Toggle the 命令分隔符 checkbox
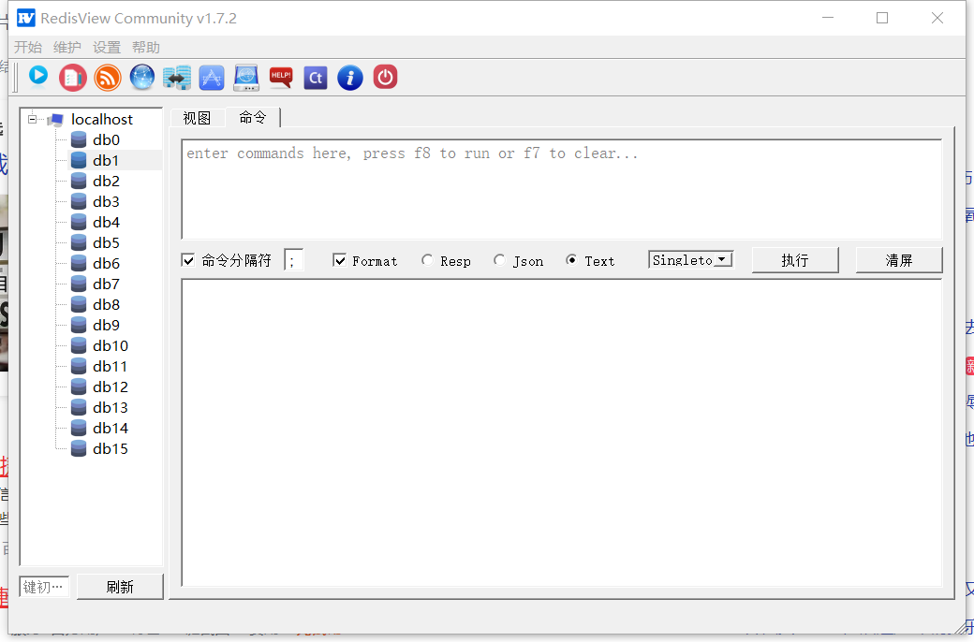The width and height of the screenshot is (974, 642). tap(188, 260)
